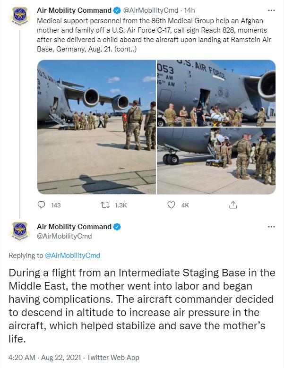Open the large left photo of C-17
Image resolution: width=284 pixels, height=368 pixels.
coord(96,127)
